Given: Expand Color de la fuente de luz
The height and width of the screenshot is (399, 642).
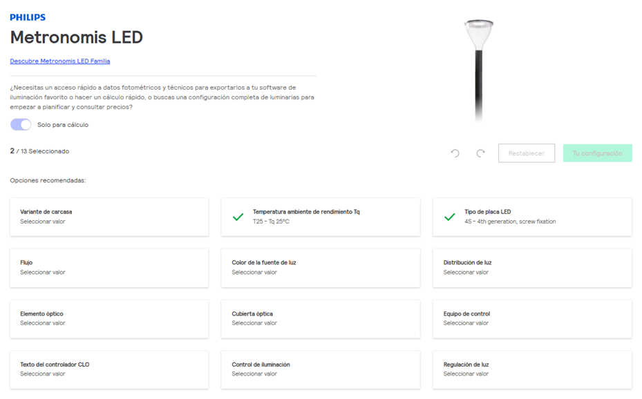Looking at the screenshot, I should (320, 268).
